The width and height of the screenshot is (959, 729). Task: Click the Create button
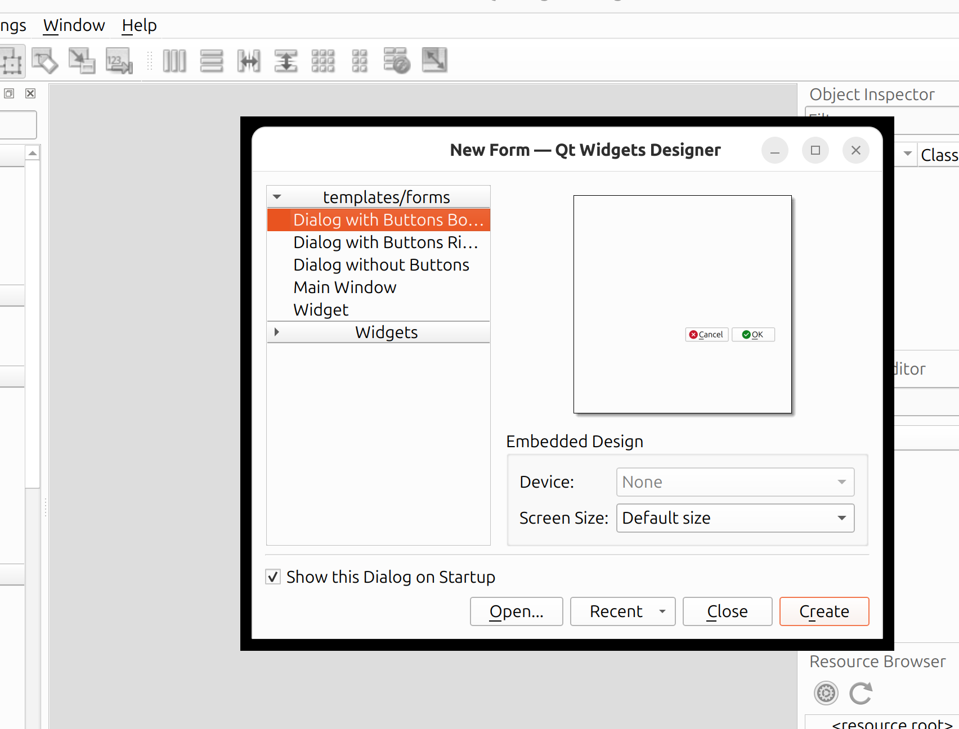click(x=824, y=611)
